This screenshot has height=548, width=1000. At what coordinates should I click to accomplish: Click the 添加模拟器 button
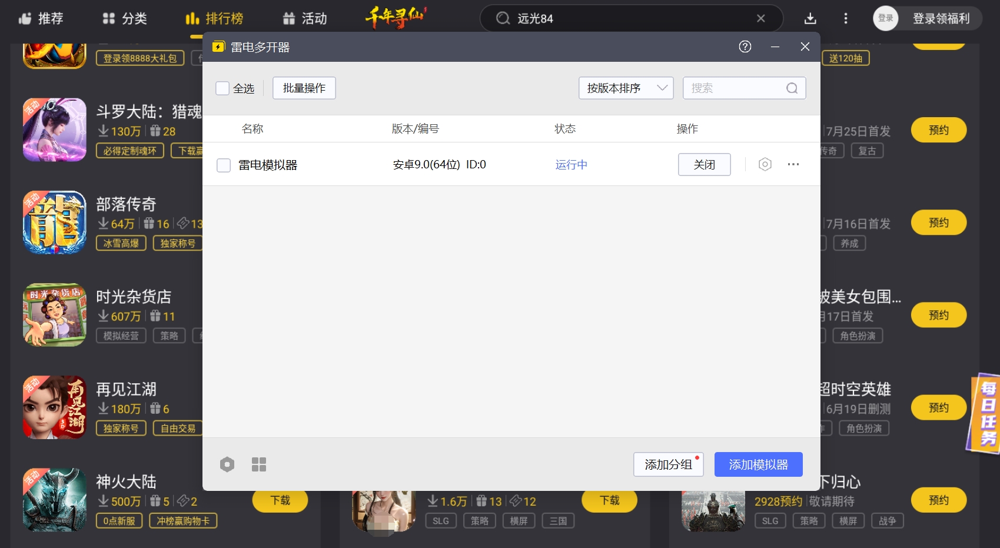pos(759,464)
